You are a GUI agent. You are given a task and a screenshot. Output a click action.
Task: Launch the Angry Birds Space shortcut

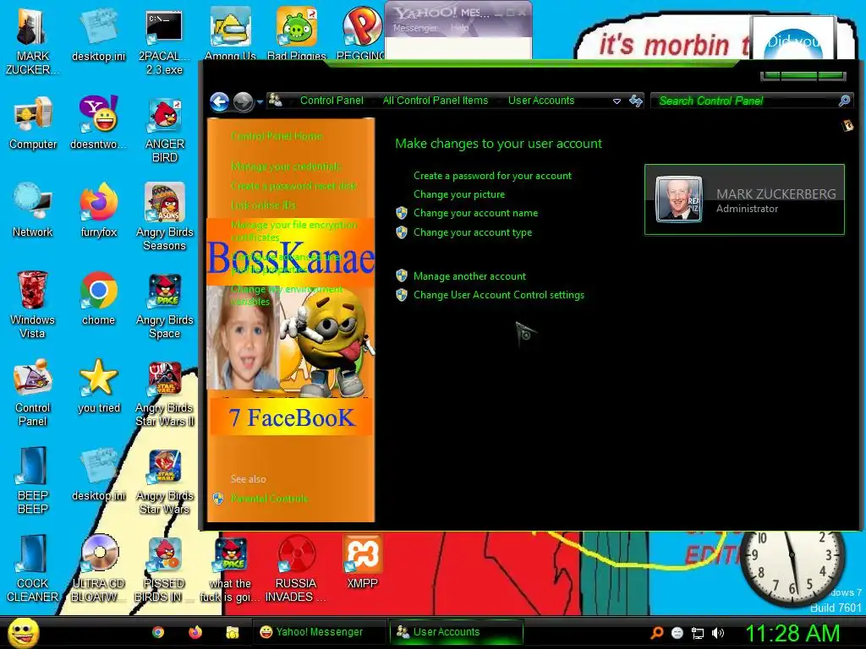click(165, 304)
